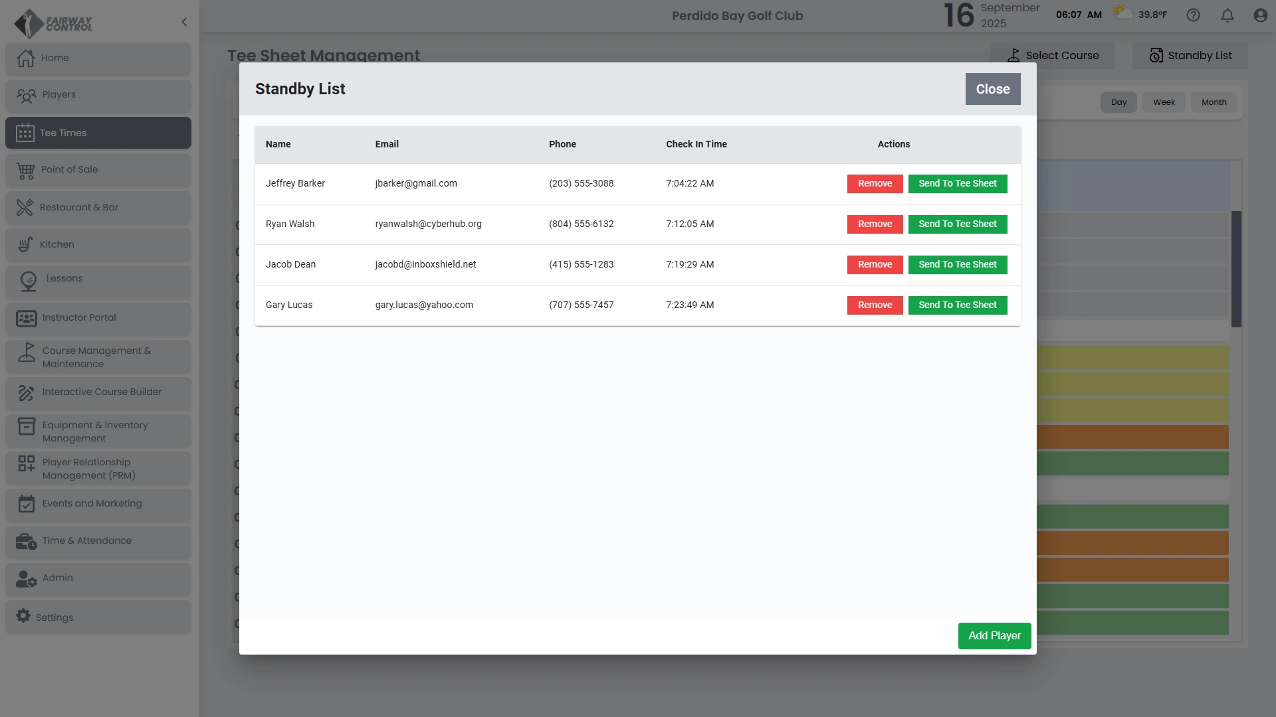This screenshot has width=1276, height=717.
Task: Click the Lessons golf ball icon
Action: [29, 281]
